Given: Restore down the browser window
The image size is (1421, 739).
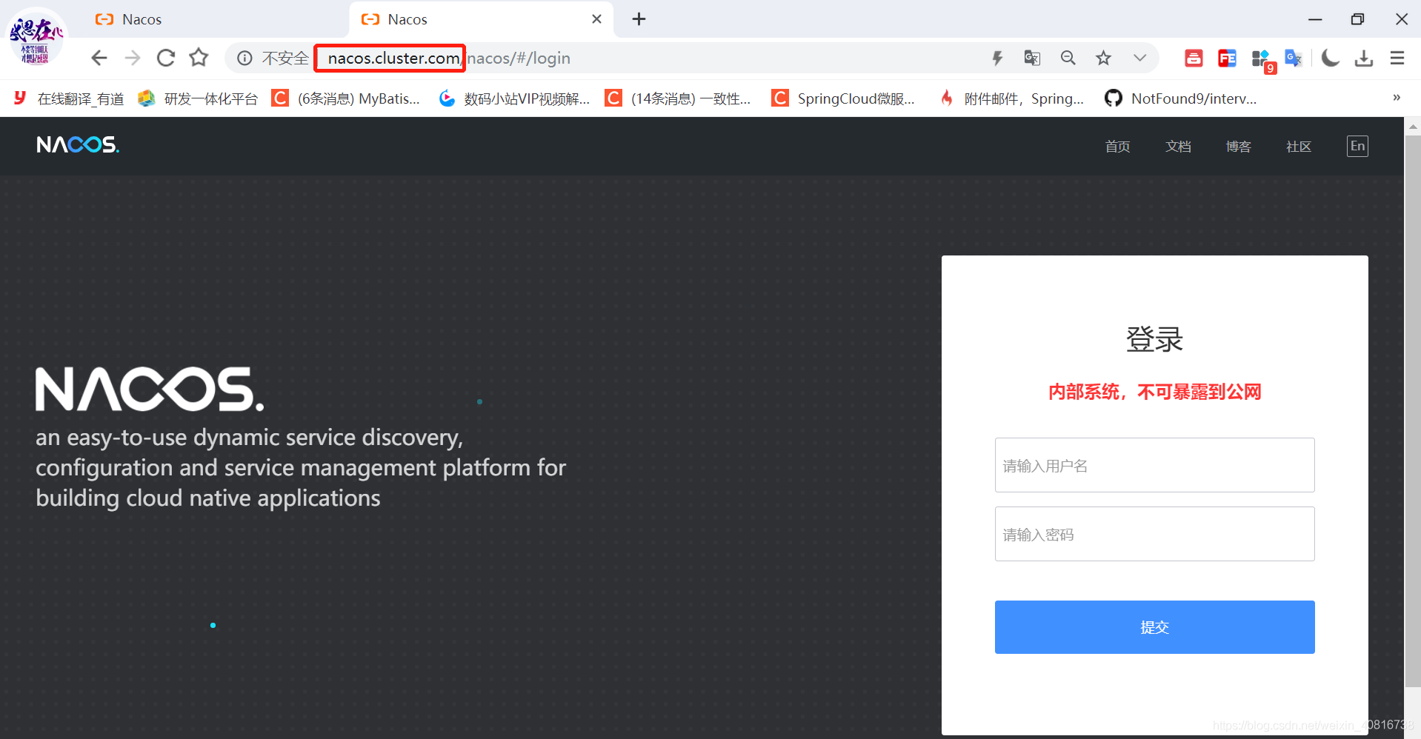Looking at the screenshot, I should 1357,19.
